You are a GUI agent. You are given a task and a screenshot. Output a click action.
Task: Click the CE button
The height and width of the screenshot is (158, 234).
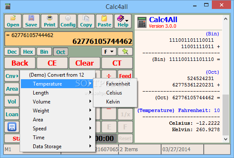[x=52, y=63]
